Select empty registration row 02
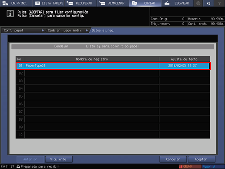 point(113,73)
